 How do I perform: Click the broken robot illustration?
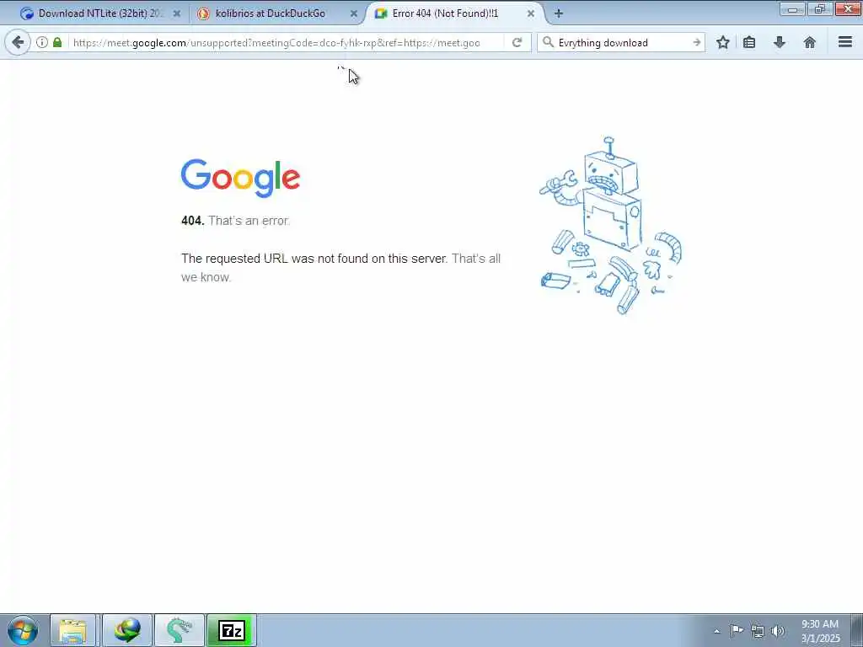610,226
